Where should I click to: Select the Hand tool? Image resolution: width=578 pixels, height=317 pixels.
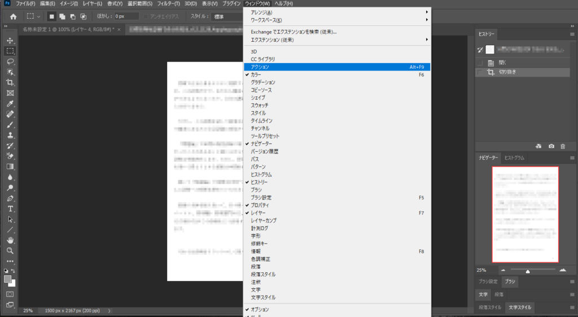[x=10, y=240]
